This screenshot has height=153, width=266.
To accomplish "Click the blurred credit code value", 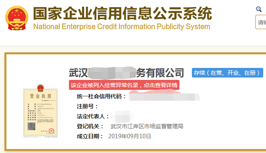I will 164,97.
